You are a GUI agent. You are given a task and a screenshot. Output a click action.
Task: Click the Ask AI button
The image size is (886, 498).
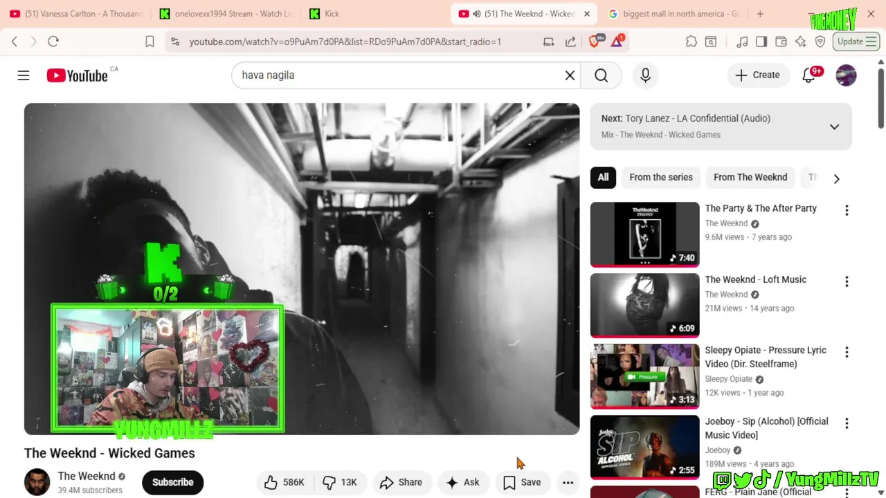(463, 483)
